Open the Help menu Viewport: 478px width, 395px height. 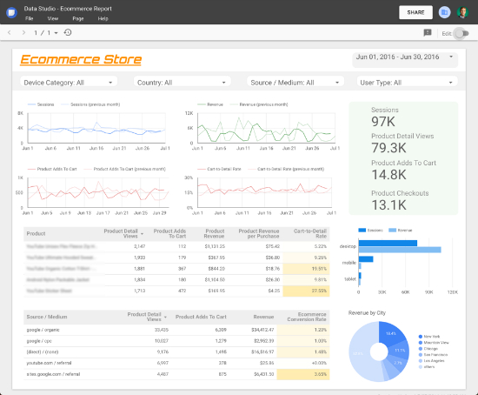click(x=103, y=18)
